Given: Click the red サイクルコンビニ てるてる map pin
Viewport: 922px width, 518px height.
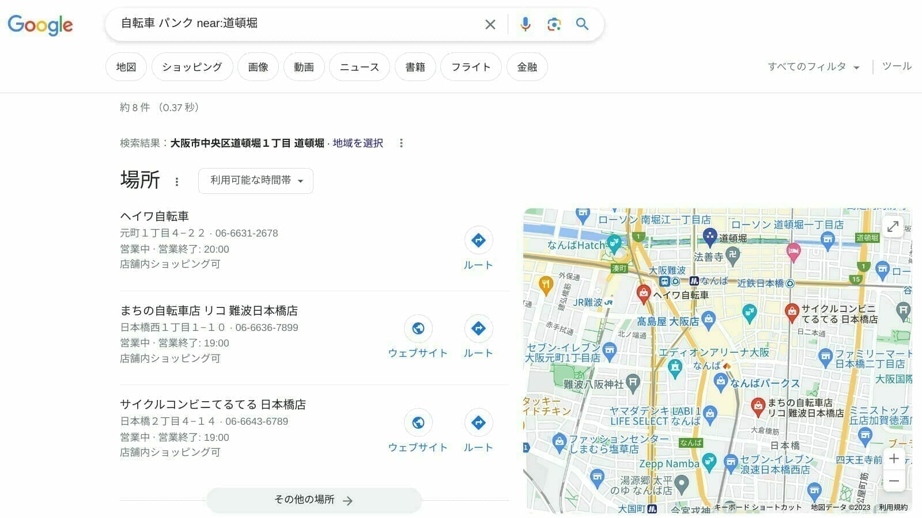Looking at the screenshot, I should coord(792,313).
